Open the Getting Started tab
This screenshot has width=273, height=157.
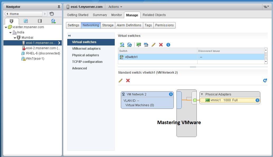78,15
